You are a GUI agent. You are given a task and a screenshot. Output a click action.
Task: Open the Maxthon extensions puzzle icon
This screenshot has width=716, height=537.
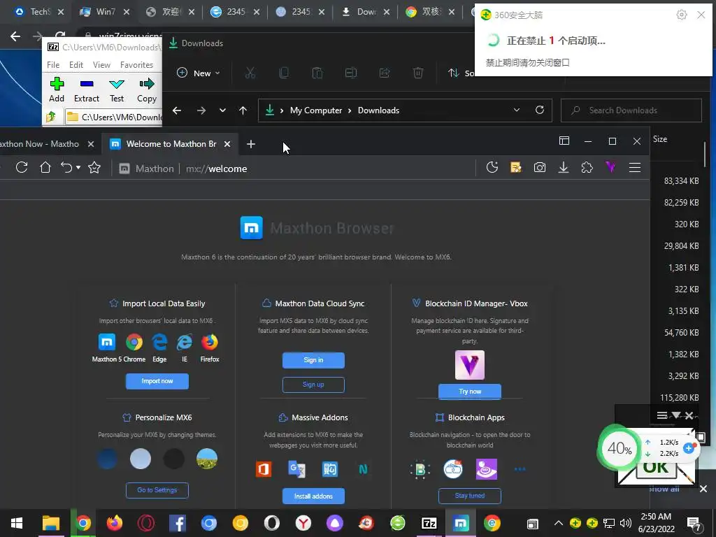pos(587,168)
